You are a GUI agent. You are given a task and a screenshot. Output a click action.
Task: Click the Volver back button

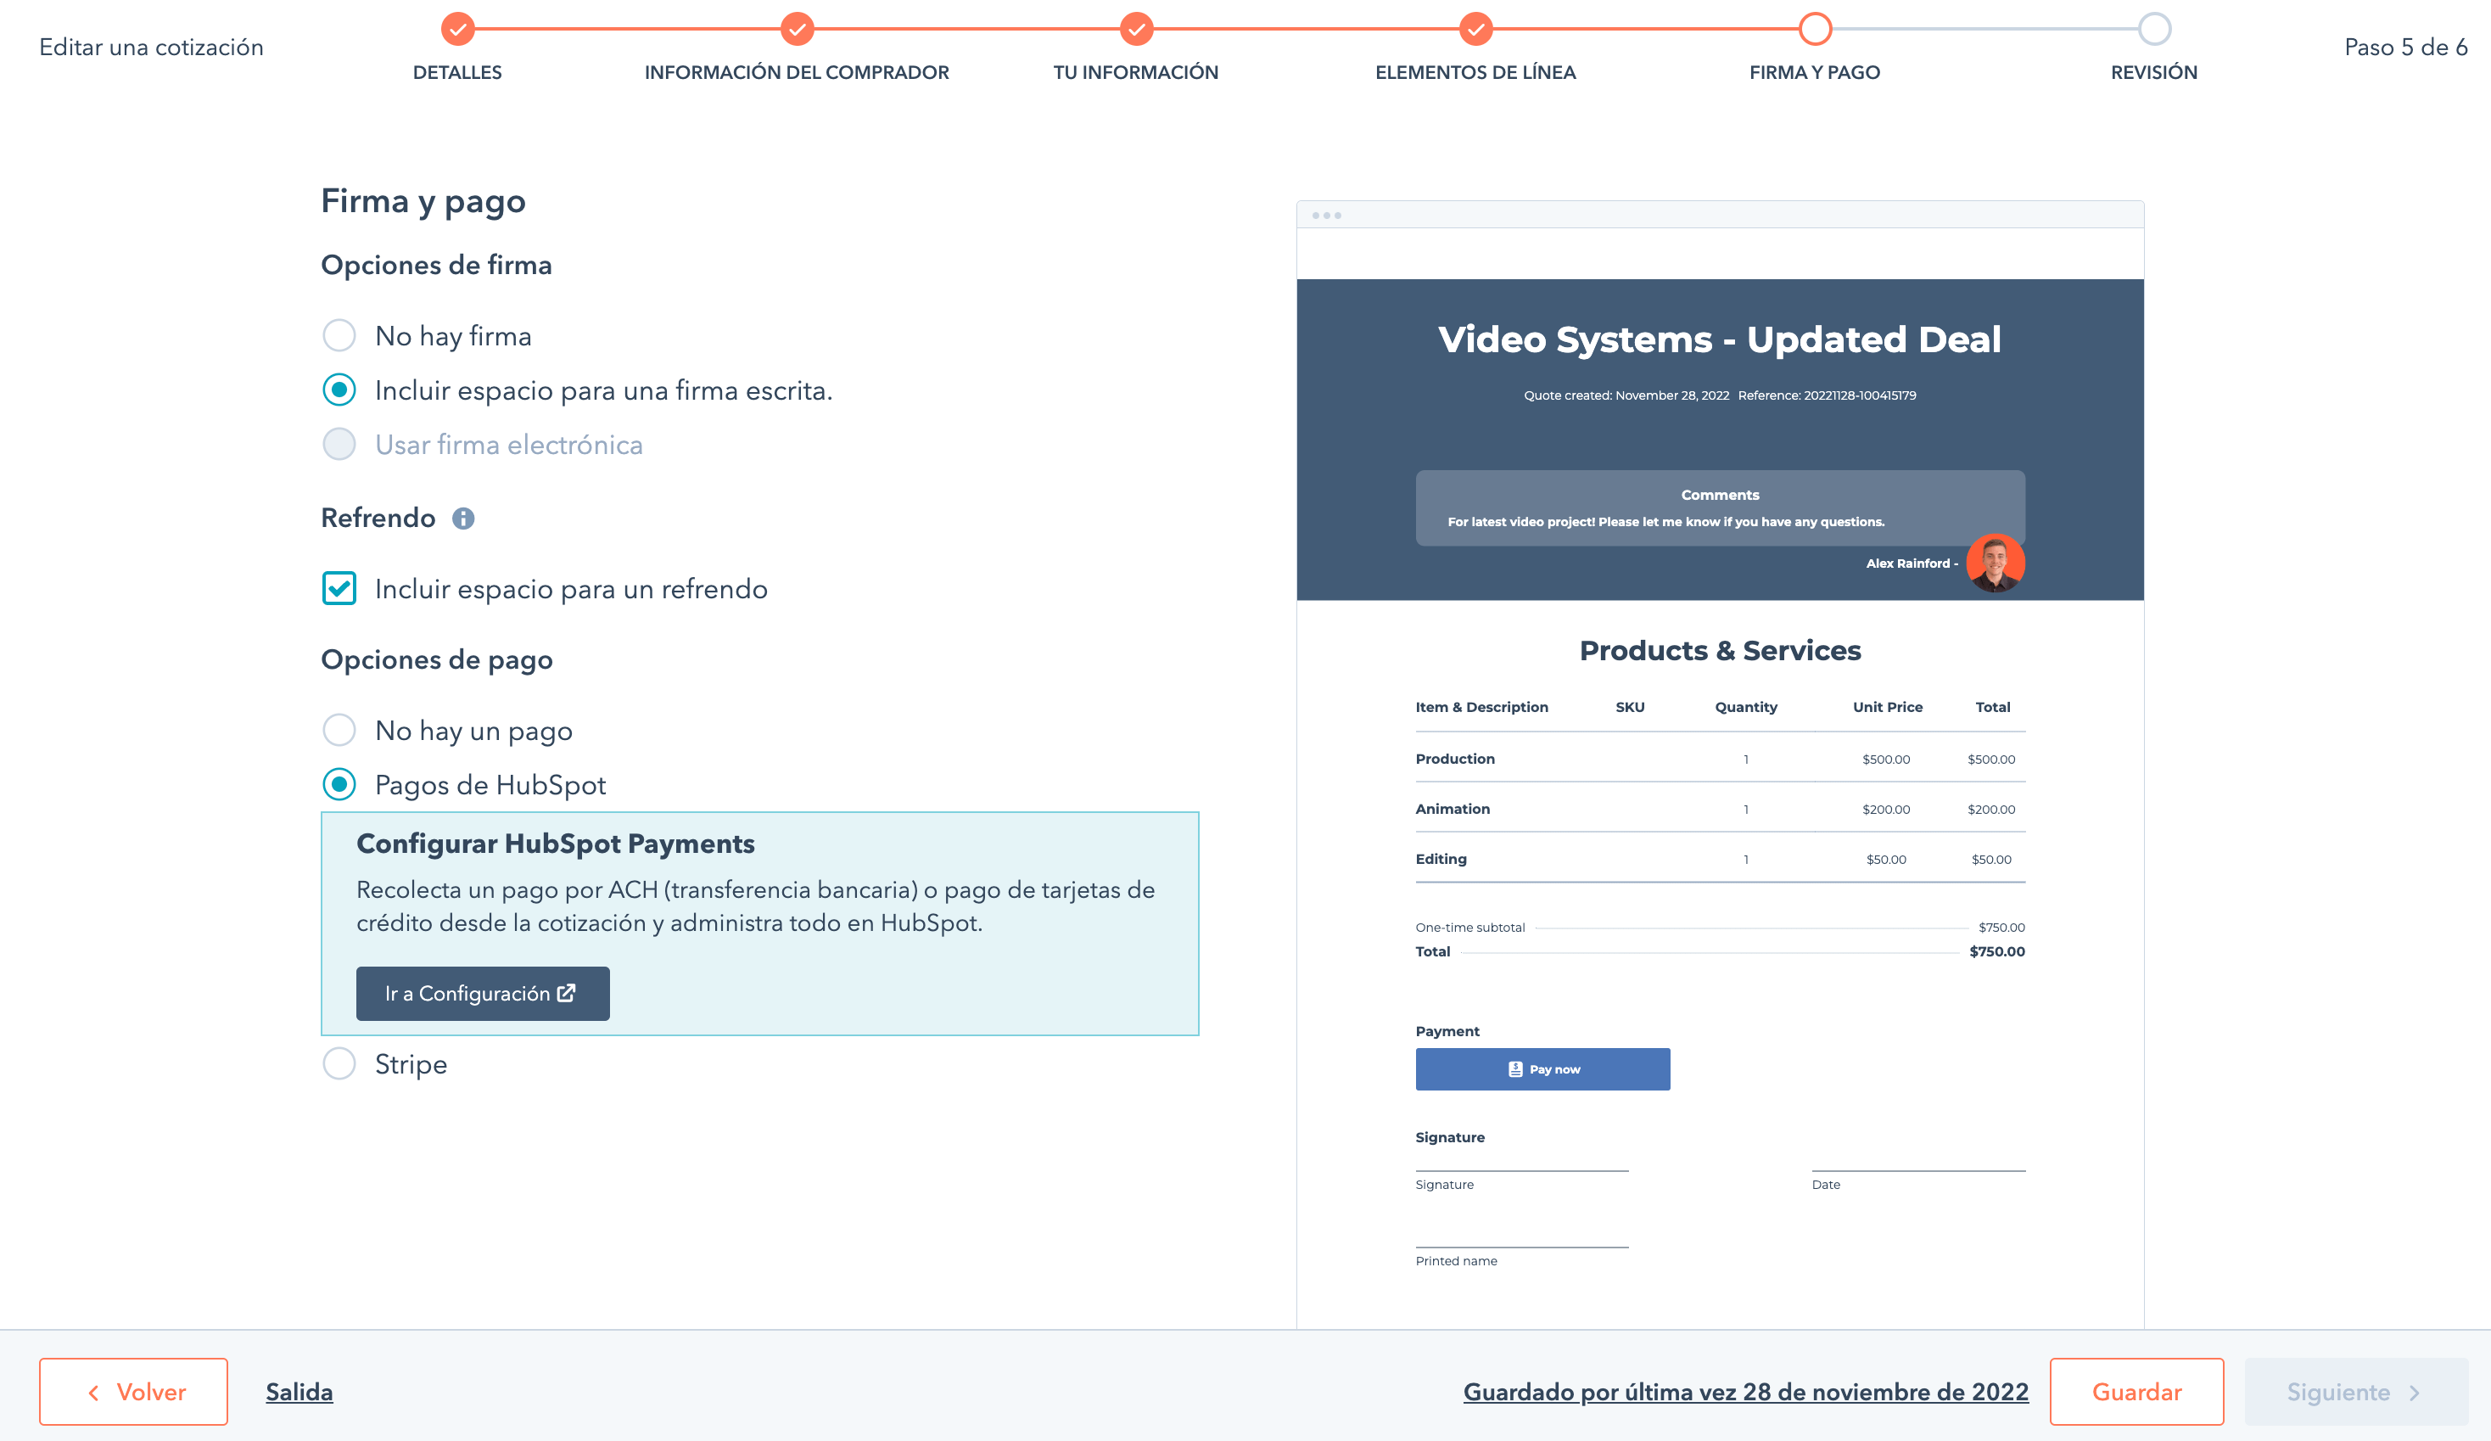(133, 1392)
